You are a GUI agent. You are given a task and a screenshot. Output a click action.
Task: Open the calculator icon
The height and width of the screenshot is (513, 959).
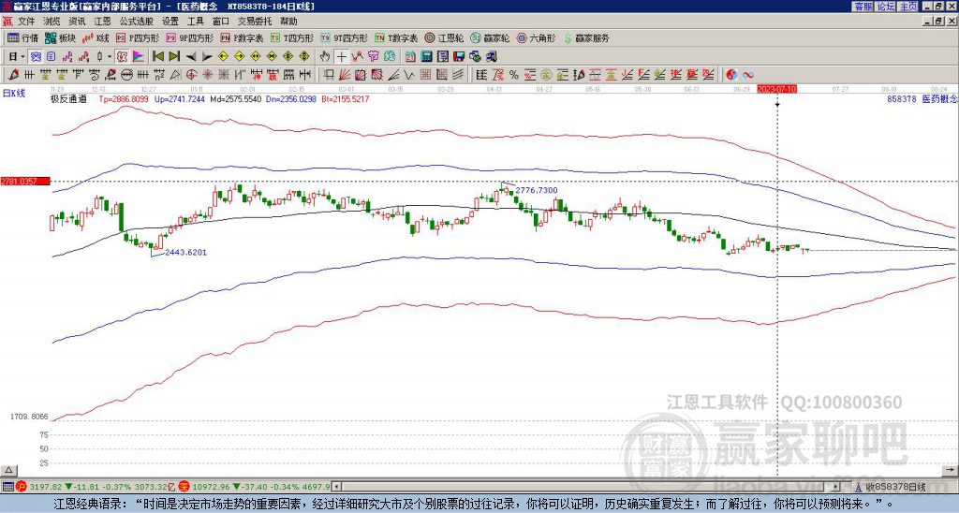tap(427, 57)
